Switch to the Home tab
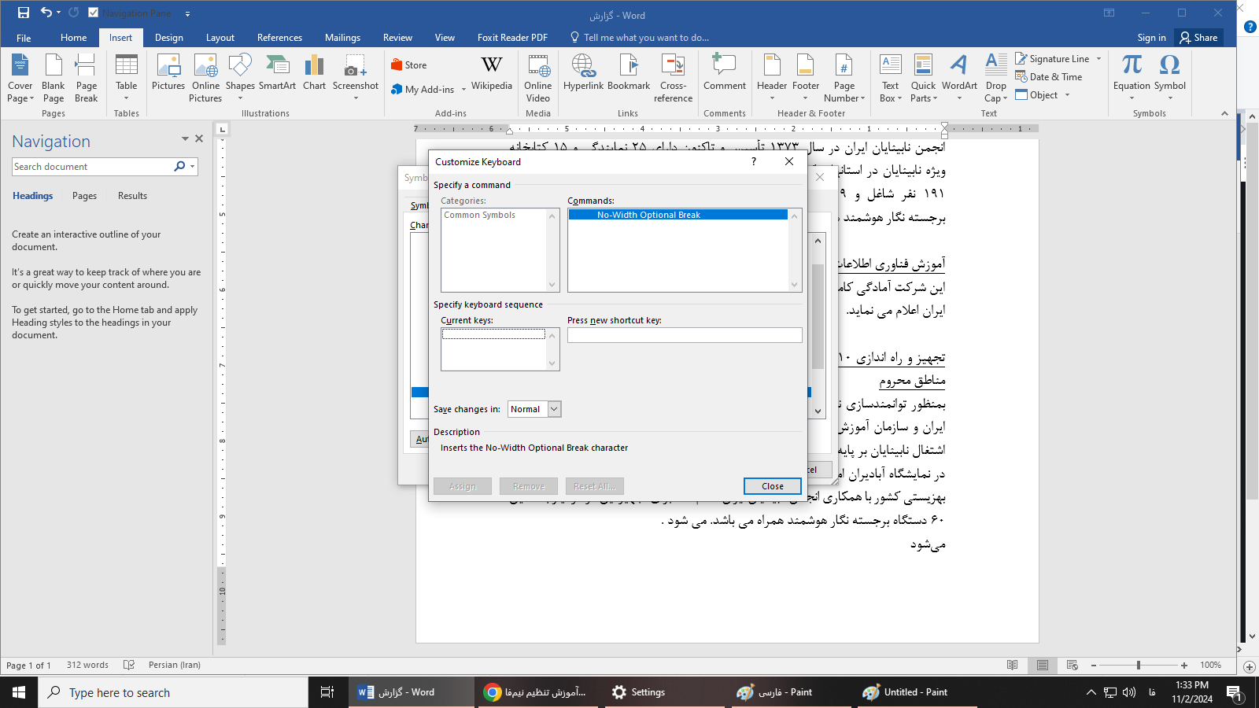This screenshot has width=1259, height=708. pos(73,38)
